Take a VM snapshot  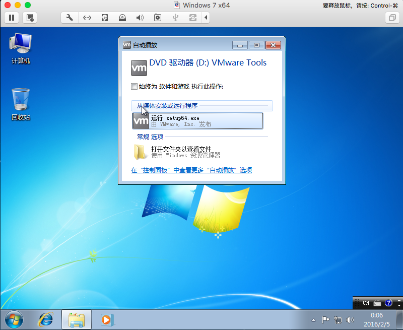tap(30, 18)
